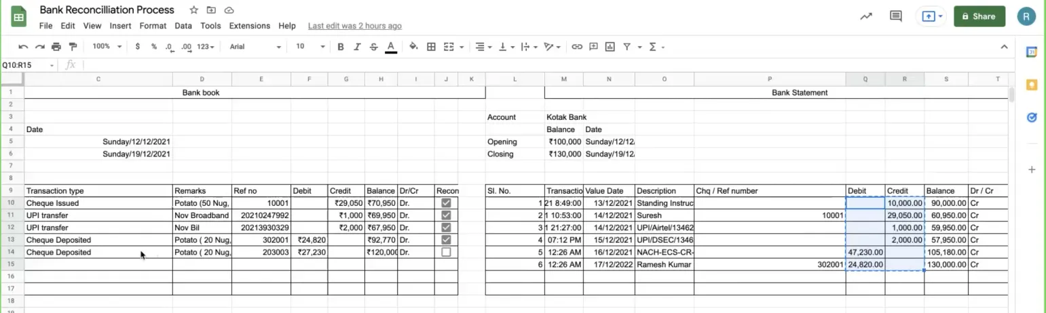Open 'Last edit was 2 hours ago' link
The image size is (1046, 313).
tap(355, 26)
